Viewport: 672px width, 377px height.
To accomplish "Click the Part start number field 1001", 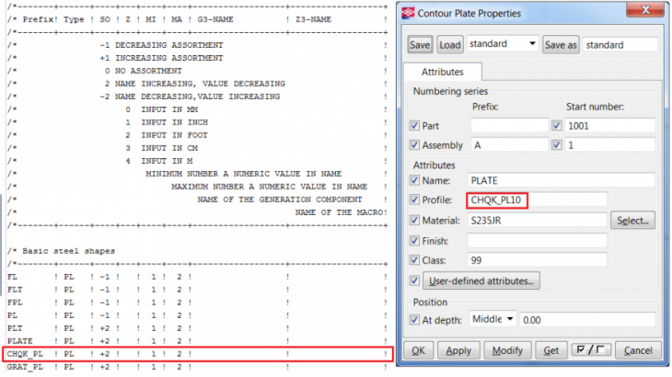I will [609, 125].
